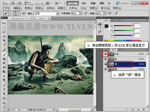Open the CS Live dropdown
The height and width of the screenshot is (112, 150).
(122, 3)
